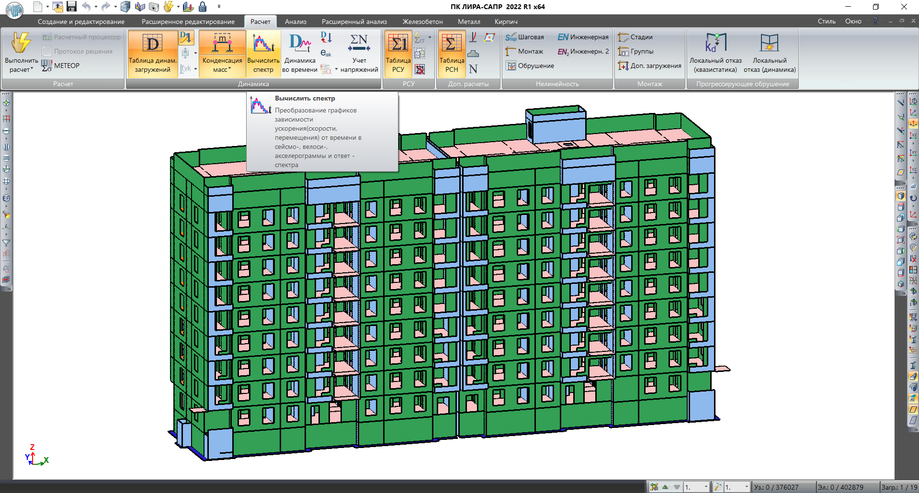Click the Учет напряжений icon
The width and height of the screenshot is (919, 493).
click(359, 53)
